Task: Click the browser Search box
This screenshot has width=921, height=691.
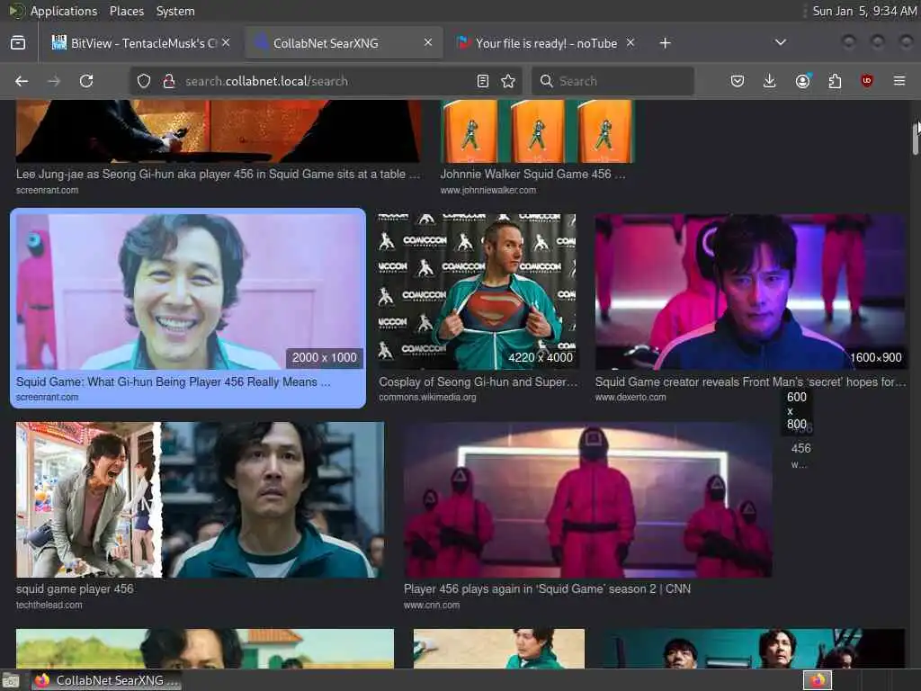Action: coord(613,81)
